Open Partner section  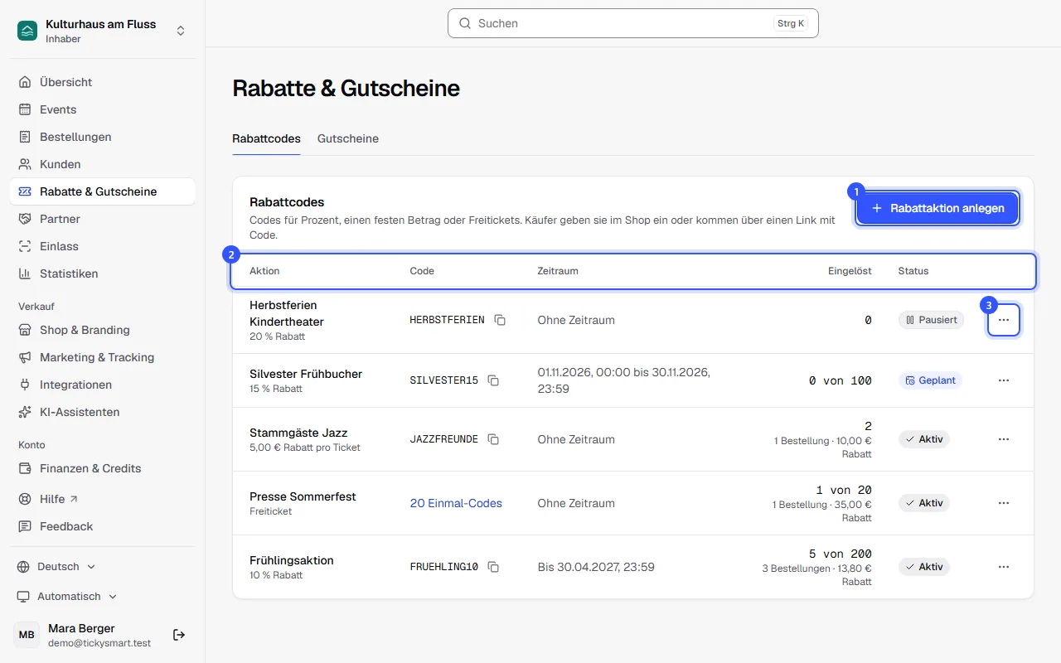point(103,219)
